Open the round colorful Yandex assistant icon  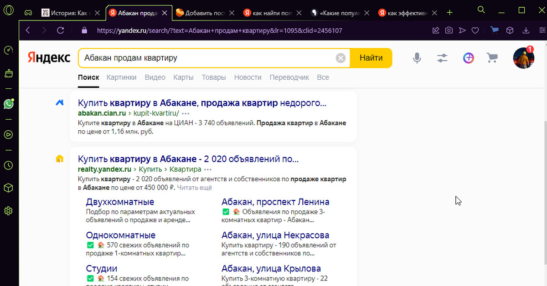point(468,58)
